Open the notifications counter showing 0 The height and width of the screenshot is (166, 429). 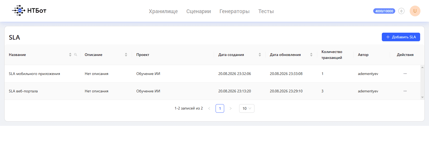coord(401,11)
